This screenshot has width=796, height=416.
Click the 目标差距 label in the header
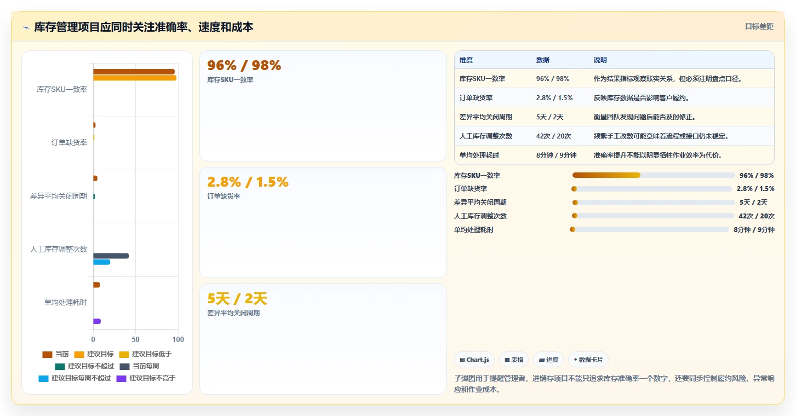coord(759,26)
